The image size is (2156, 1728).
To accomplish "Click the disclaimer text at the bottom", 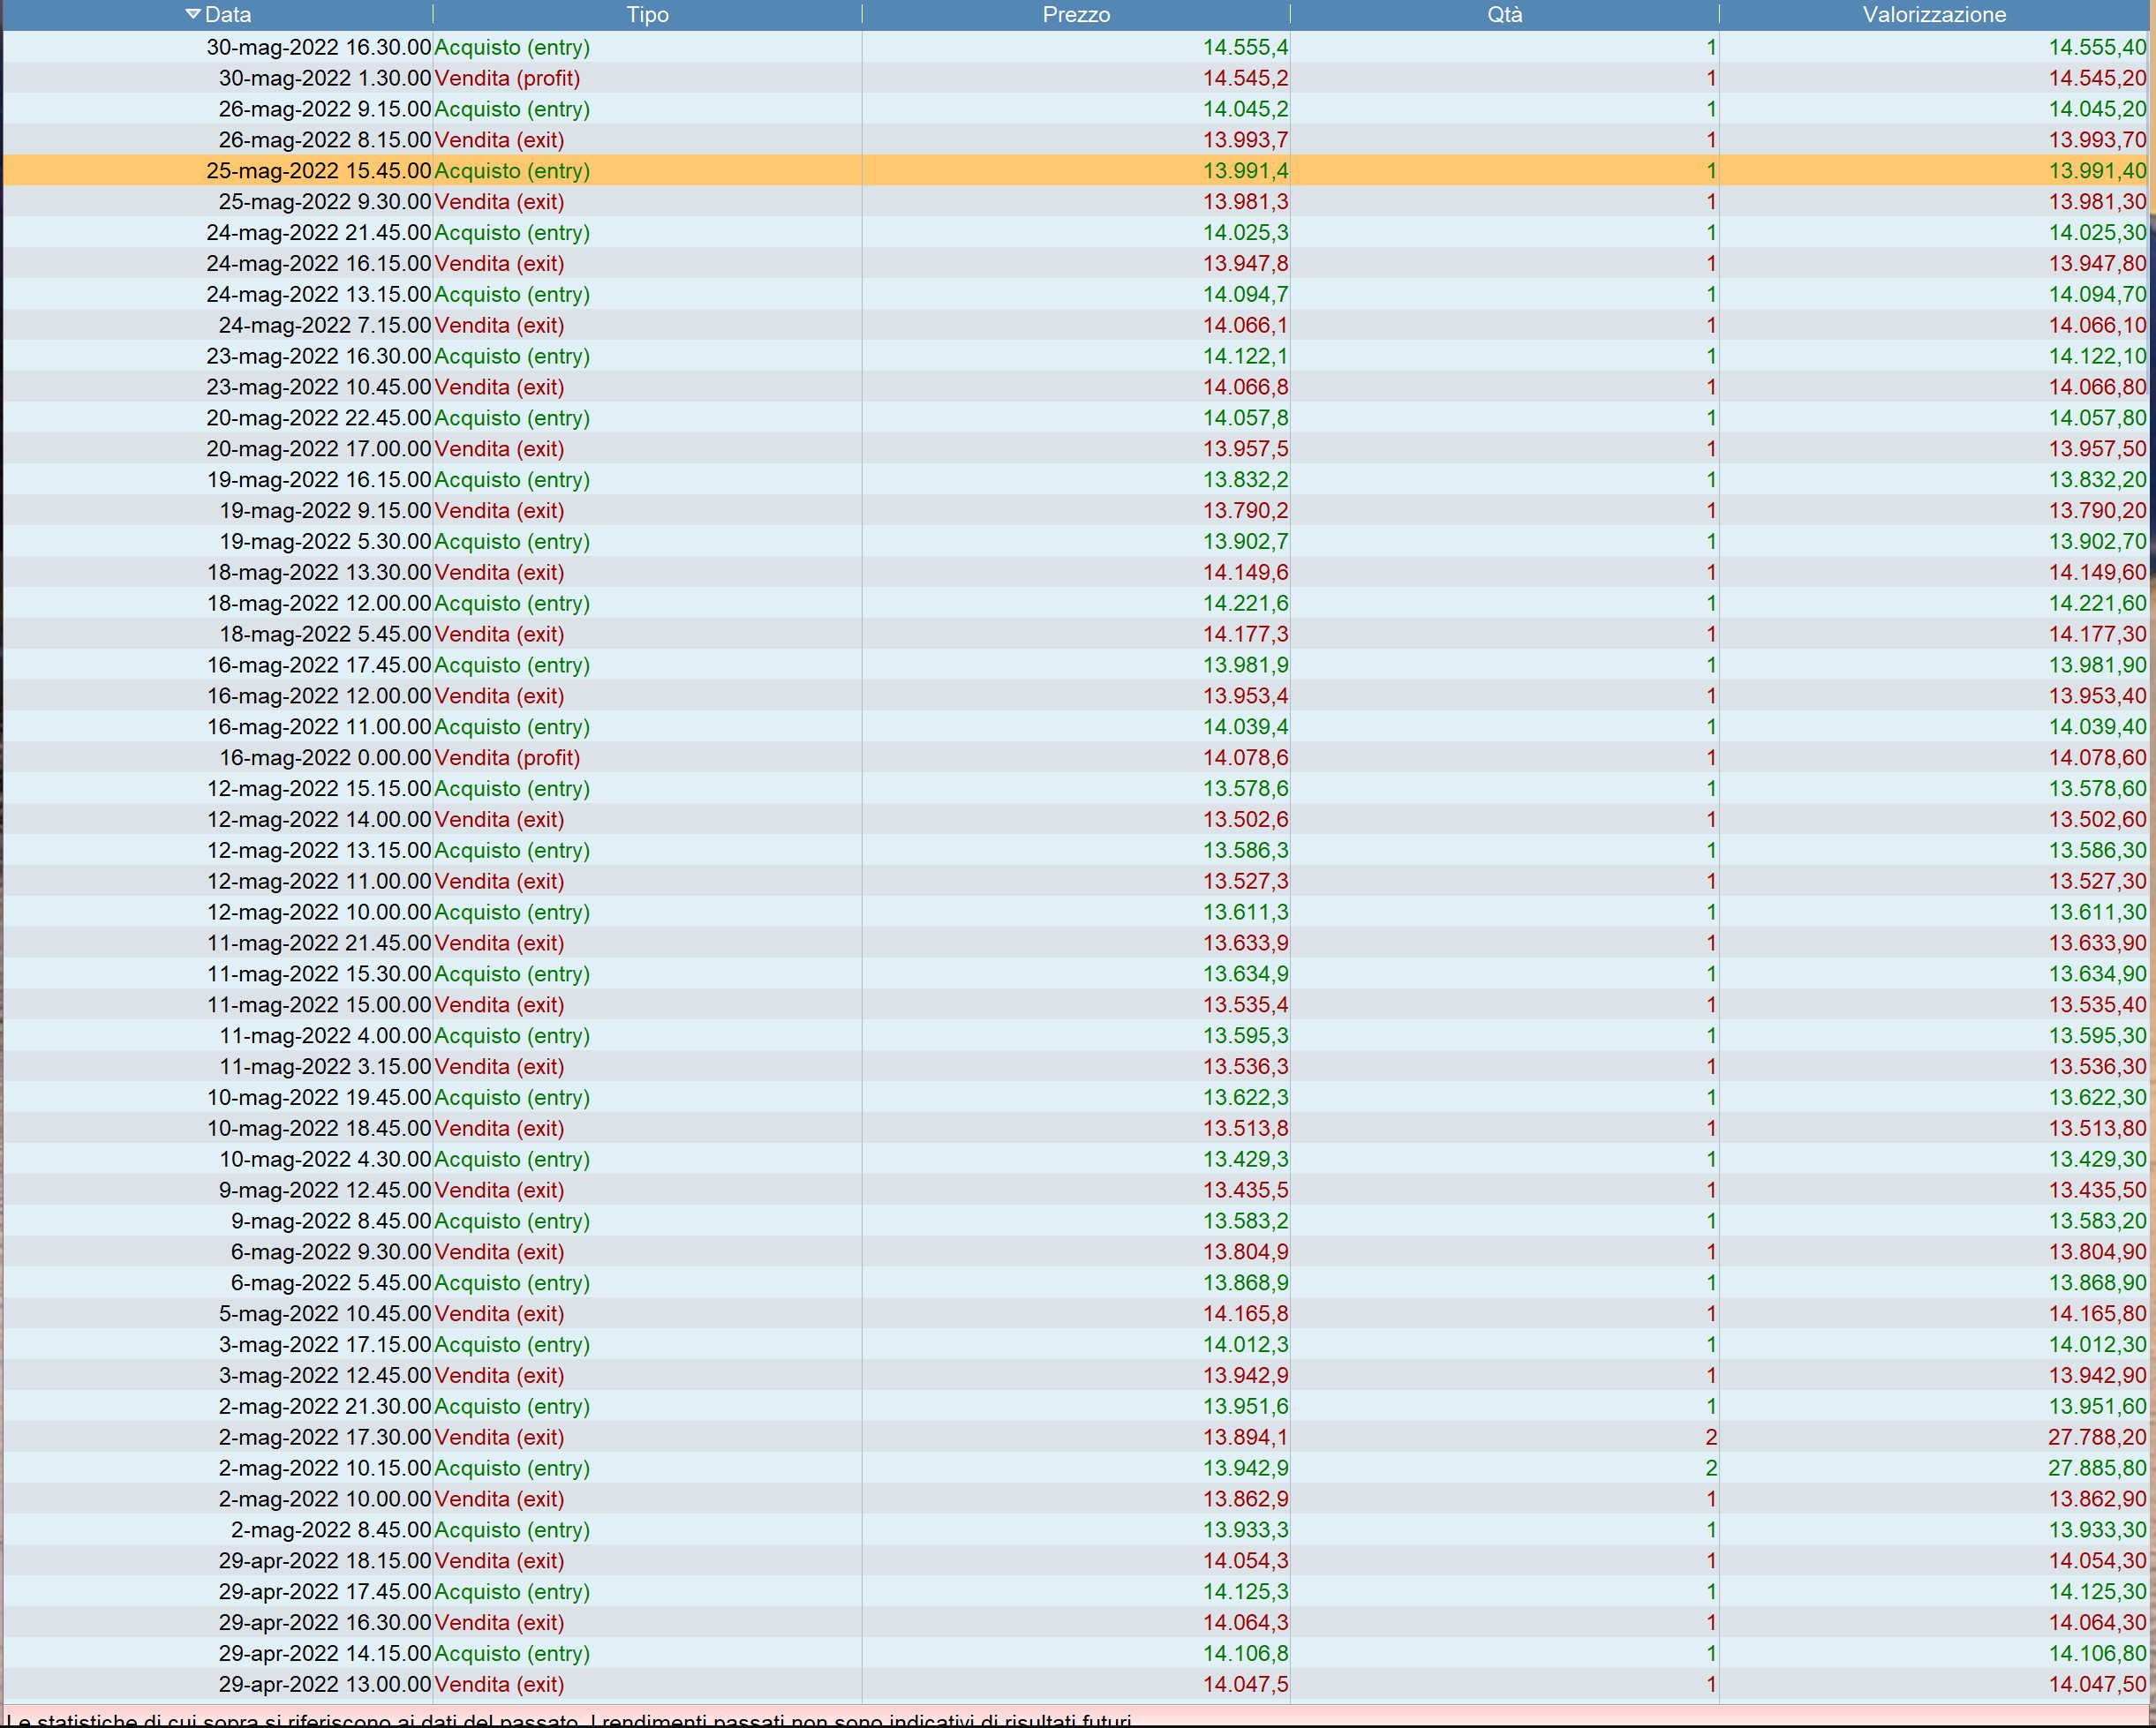I will click(568, 1719).
